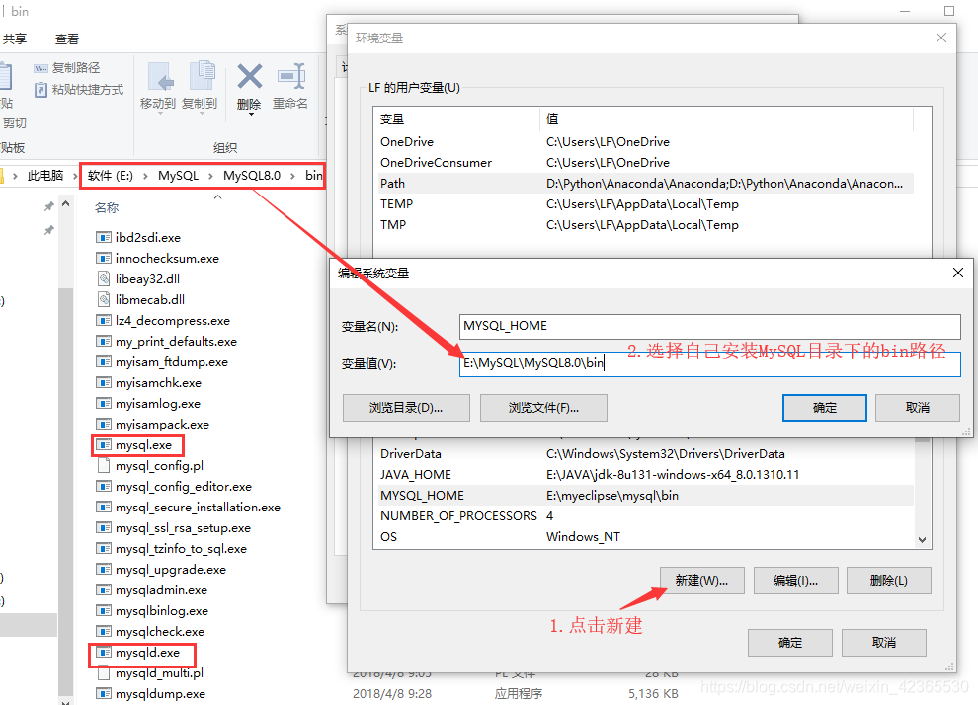Select mysql_tzinfo_to_sql.exe file icon
The width and height of the screenshot is (978, 705).
[x=104, y=549]
